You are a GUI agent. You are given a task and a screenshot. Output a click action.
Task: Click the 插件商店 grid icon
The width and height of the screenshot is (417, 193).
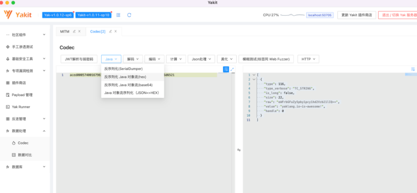point(8,83)
